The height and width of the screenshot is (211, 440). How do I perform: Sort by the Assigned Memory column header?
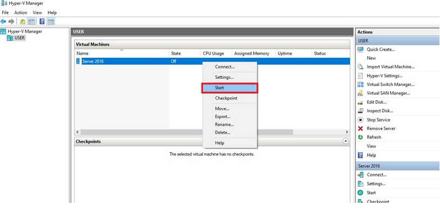254,53
